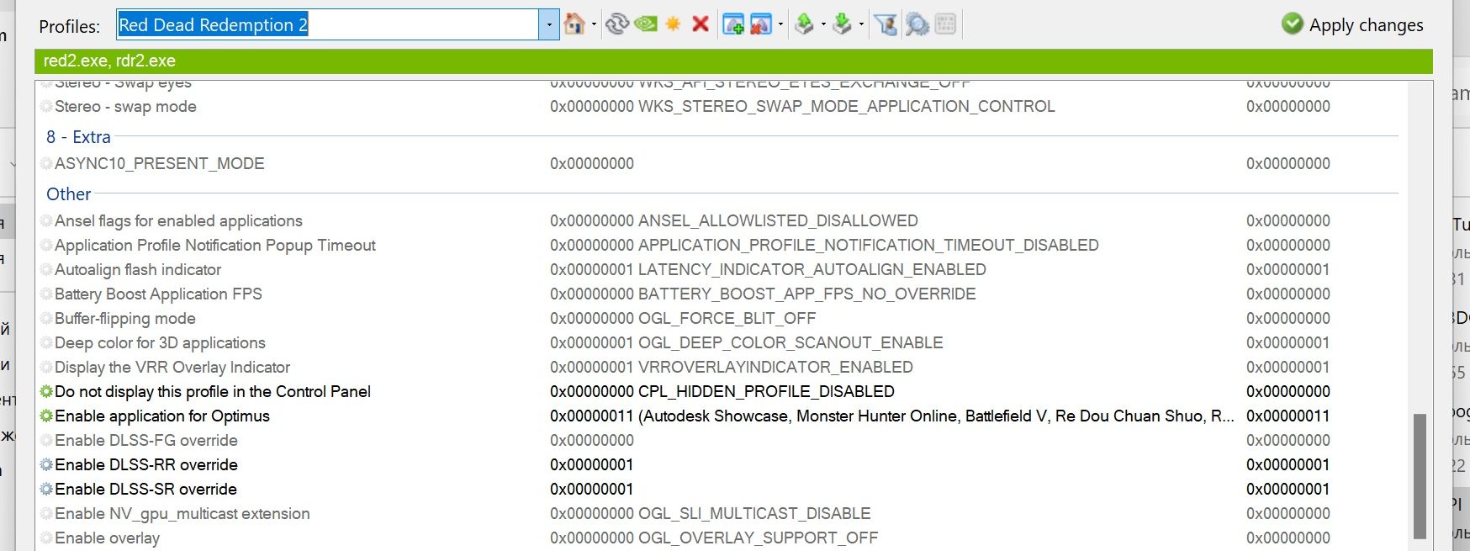Select 'Enable application for Optimus' setting name
Viewport: 1470px width, 551px height.
click(x=162, y=416)
